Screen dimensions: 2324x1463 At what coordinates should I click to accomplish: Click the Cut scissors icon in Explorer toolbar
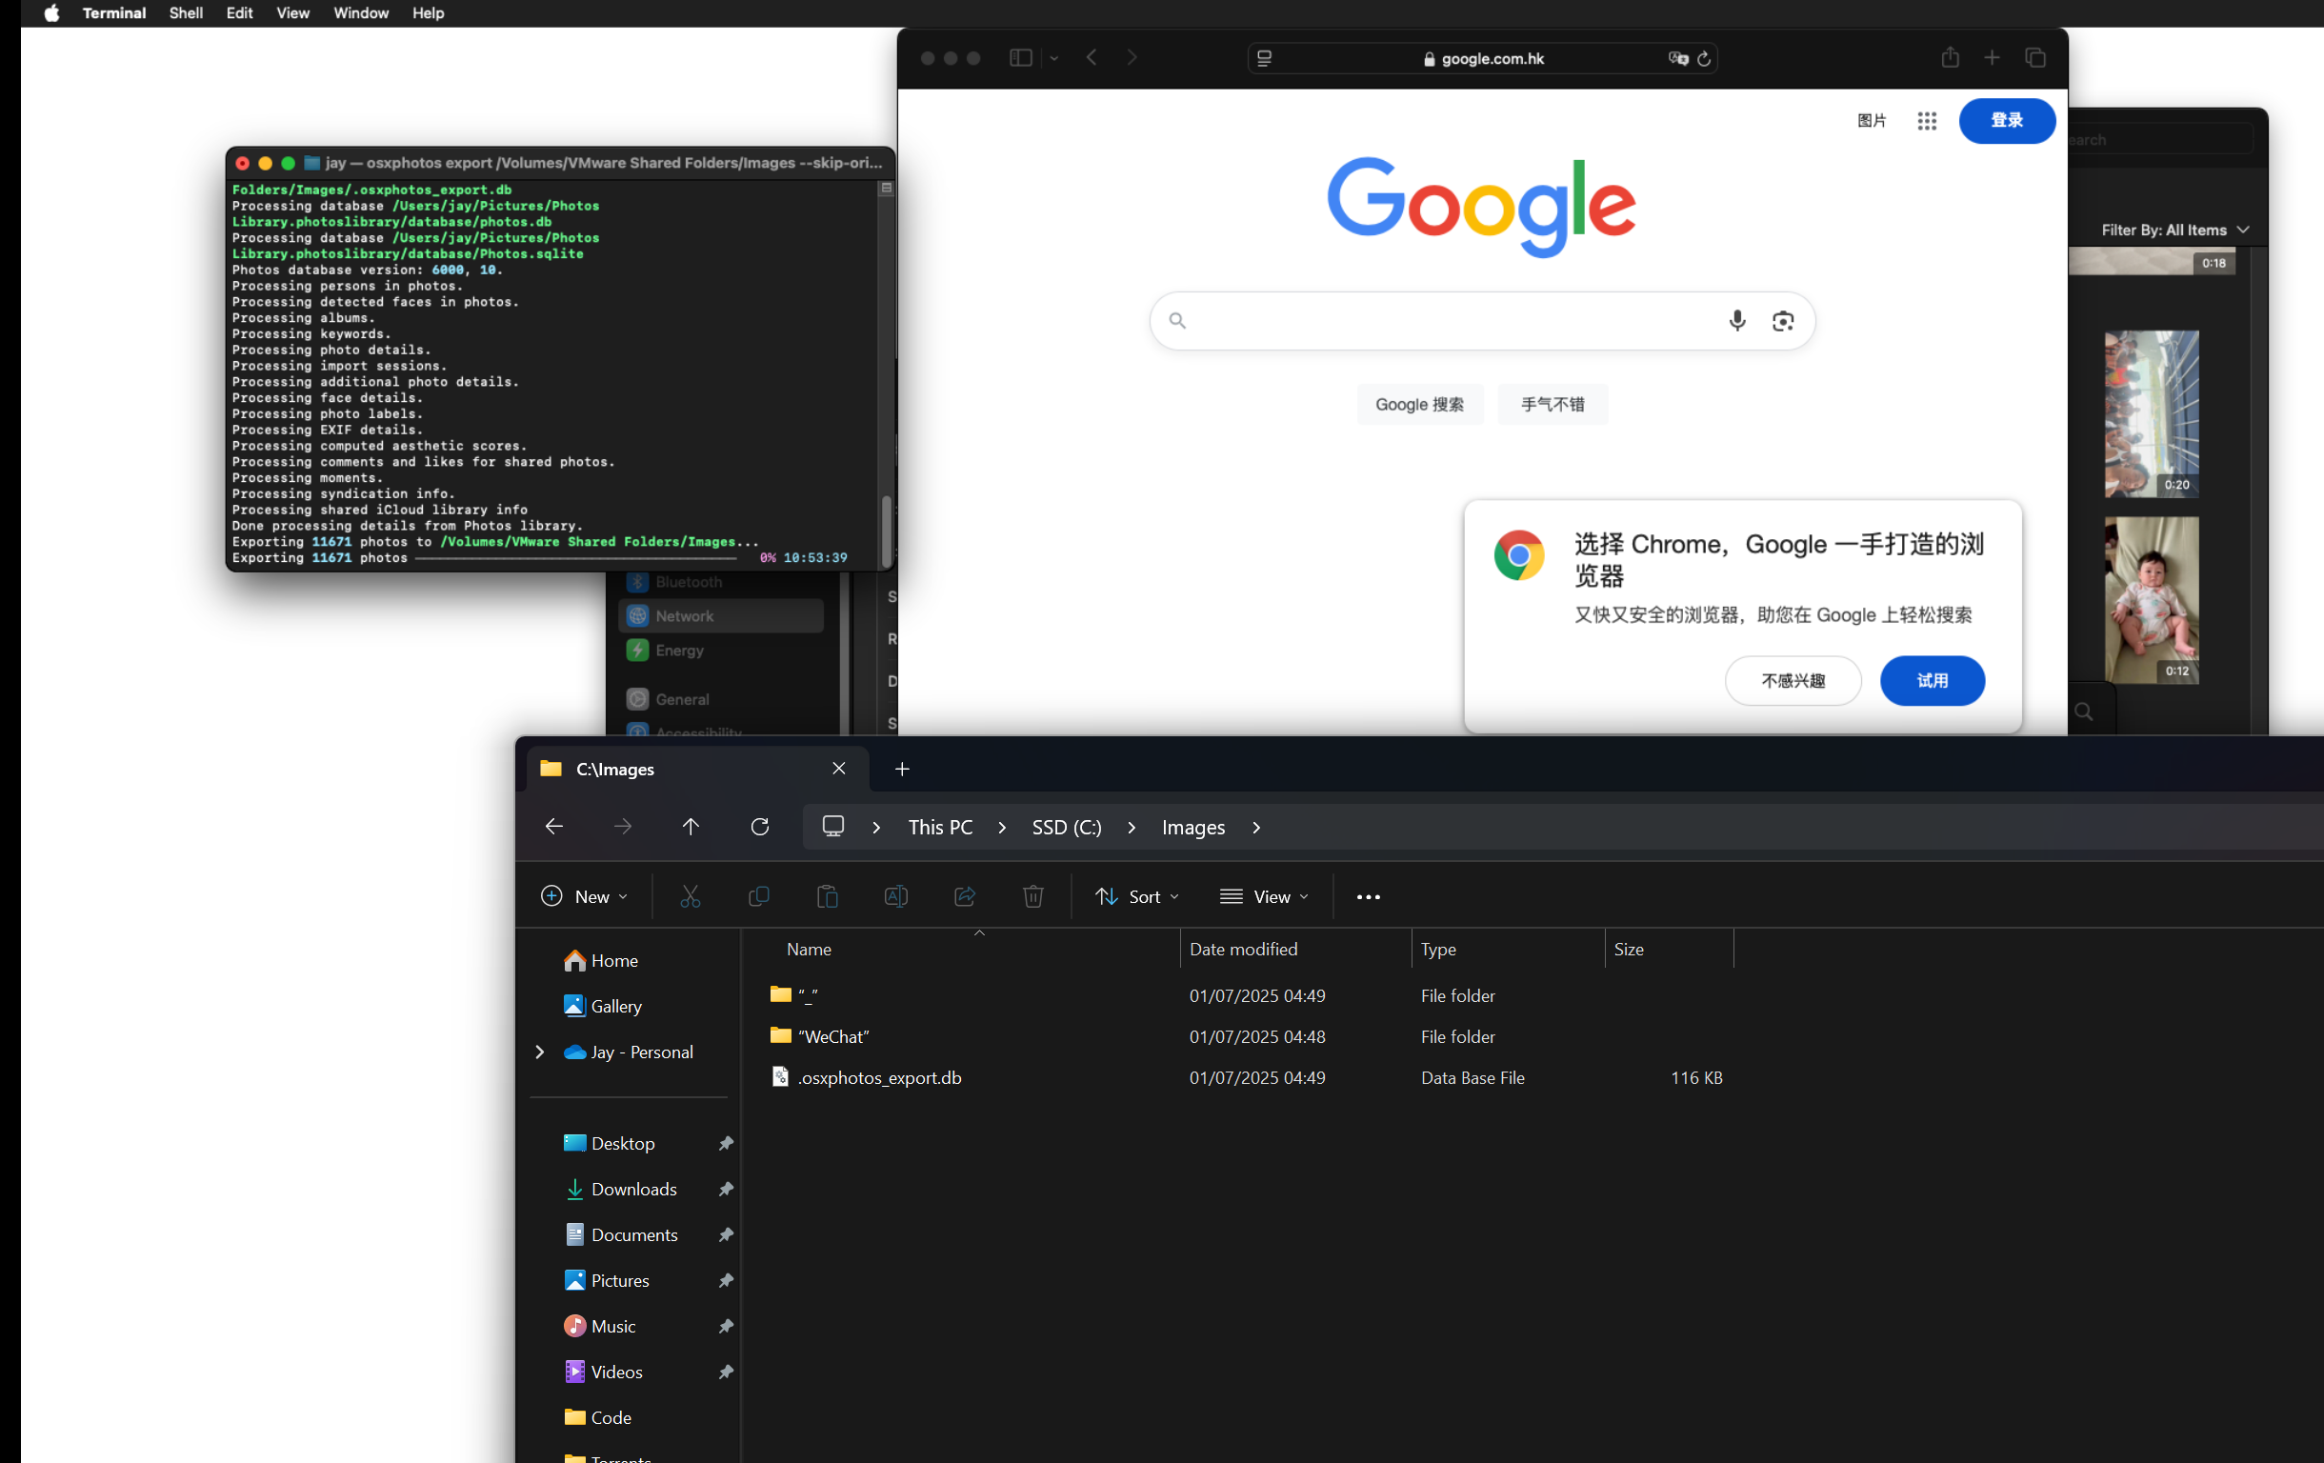click(x=691, y=896)
